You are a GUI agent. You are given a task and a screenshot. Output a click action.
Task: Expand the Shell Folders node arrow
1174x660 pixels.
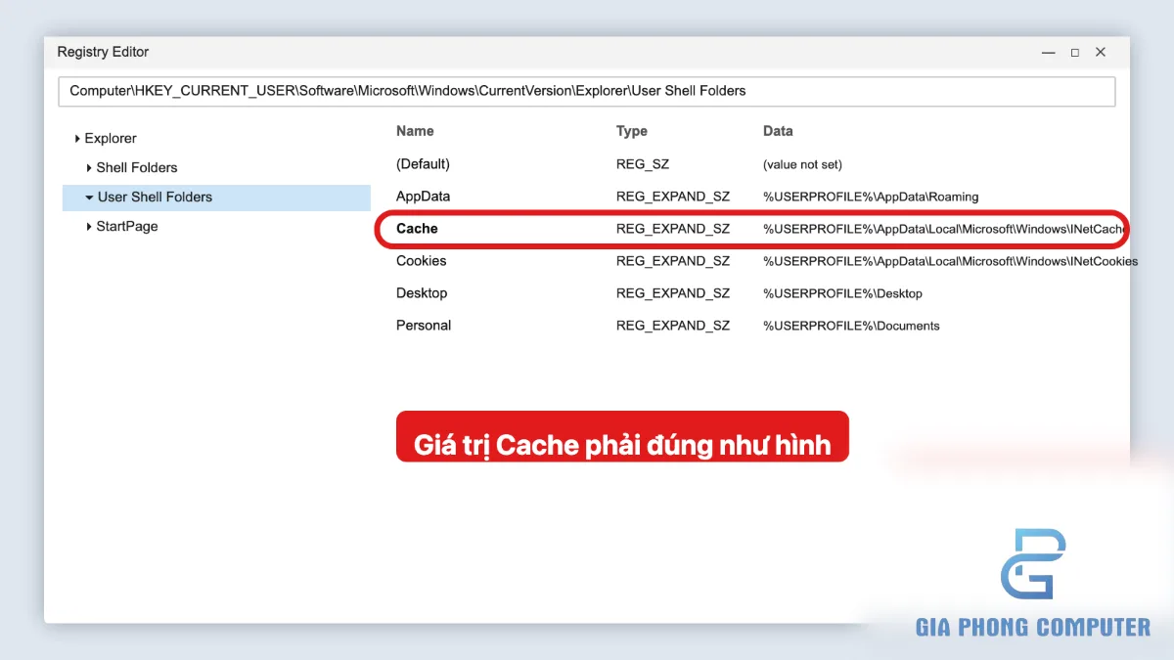pos(89,168)
